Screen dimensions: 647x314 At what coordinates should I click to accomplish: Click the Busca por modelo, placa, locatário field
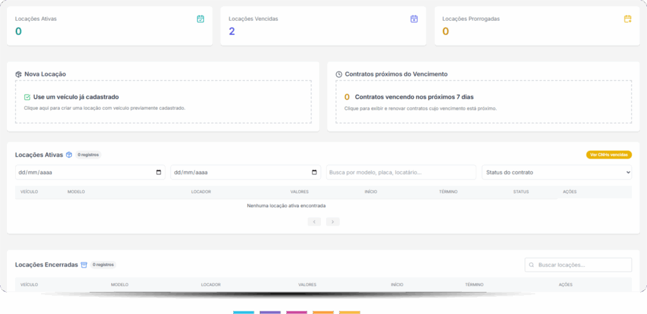click(401, 172)
